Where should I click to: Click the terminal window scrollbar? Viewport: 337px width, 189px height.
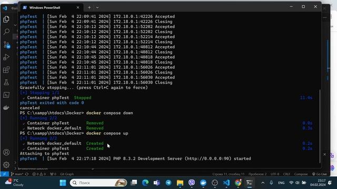[x=320, y=127]
